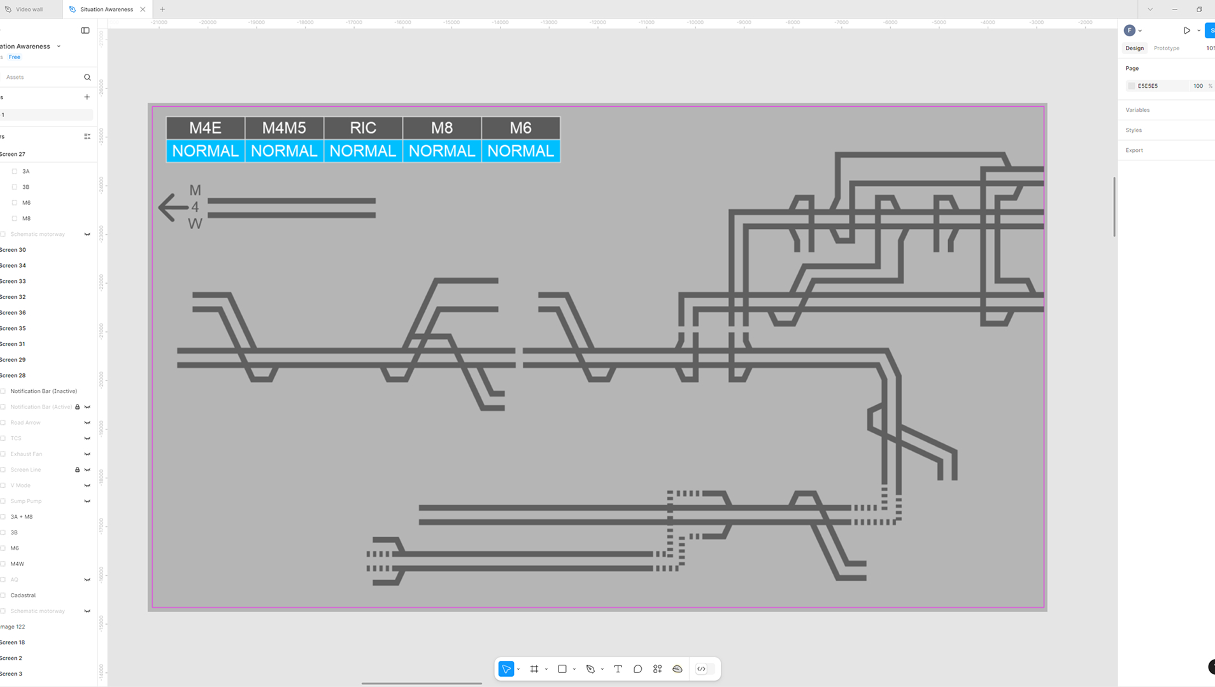Open the shape tools dropdown arrow

[574, 669]
